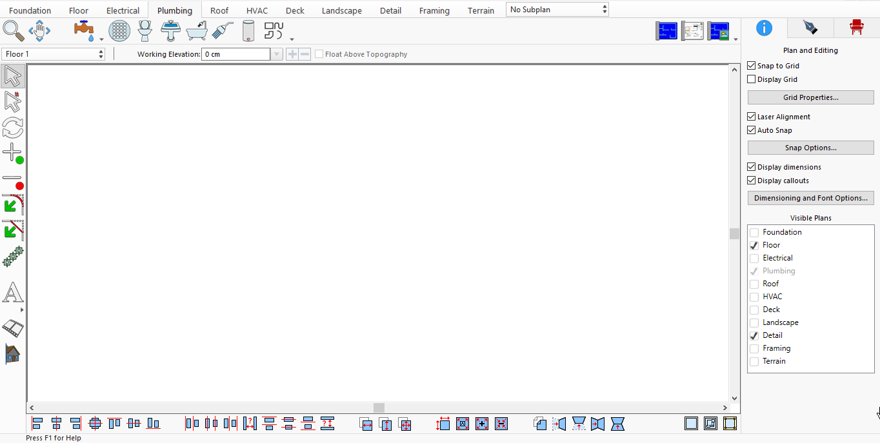Select the toilet fixture tool
The height and width of the screenshot is (443, 880).
pyautogui.click(x=145, y=30)
